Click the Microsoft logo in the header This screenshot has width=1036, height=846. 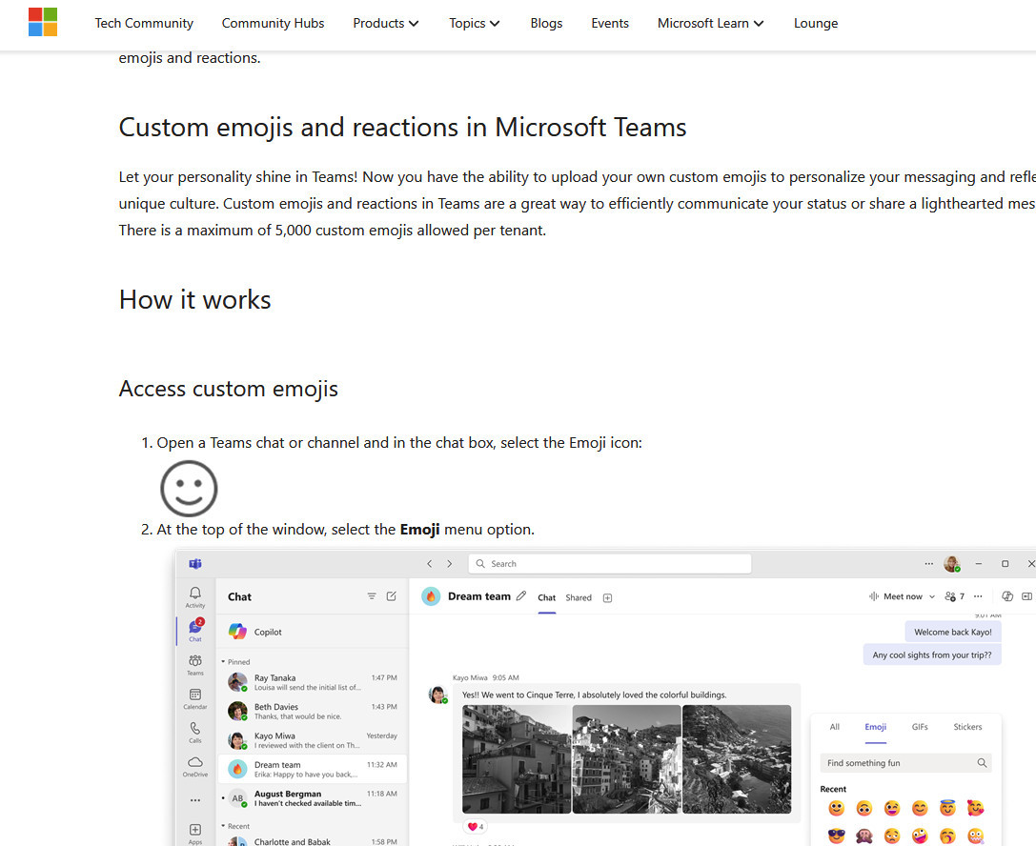[x=43, y=22]
